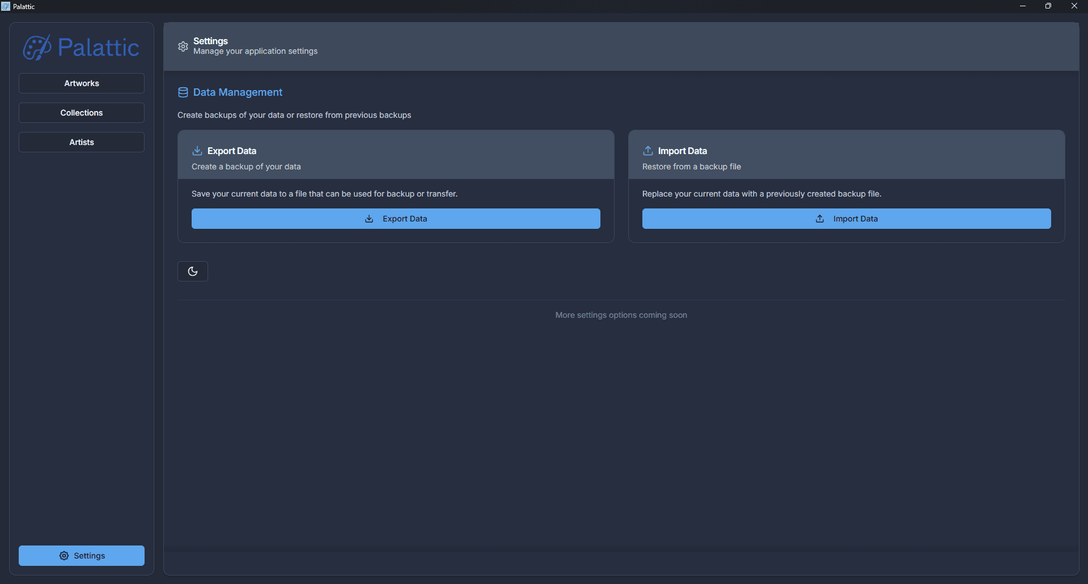This screenshot has width=1088, height=584.
Task: Navigate to the Artists page
Action: coord(82,142)
